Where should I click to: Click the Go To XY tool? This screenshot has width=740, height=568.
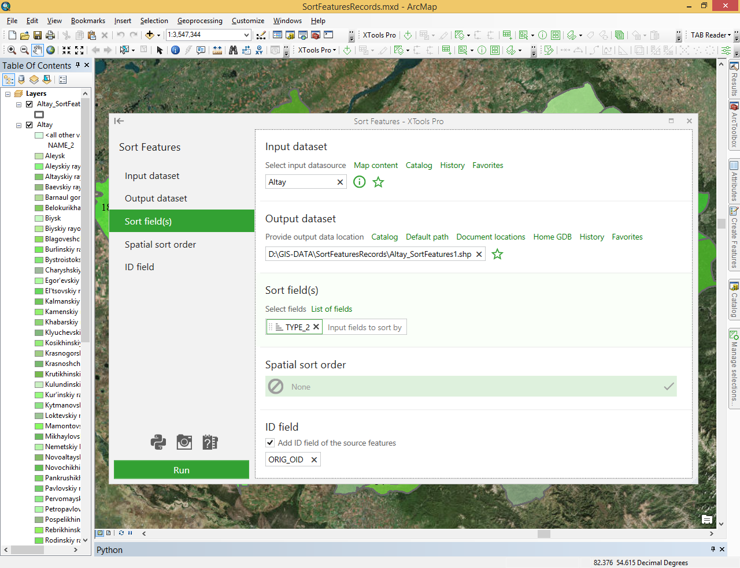coord(259,50)
